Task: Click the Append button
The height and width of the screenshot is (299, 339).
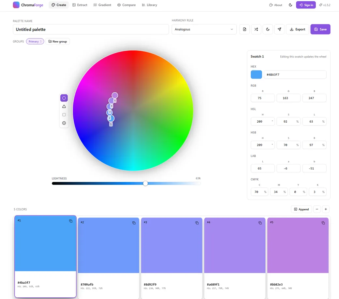Action: 302,209
